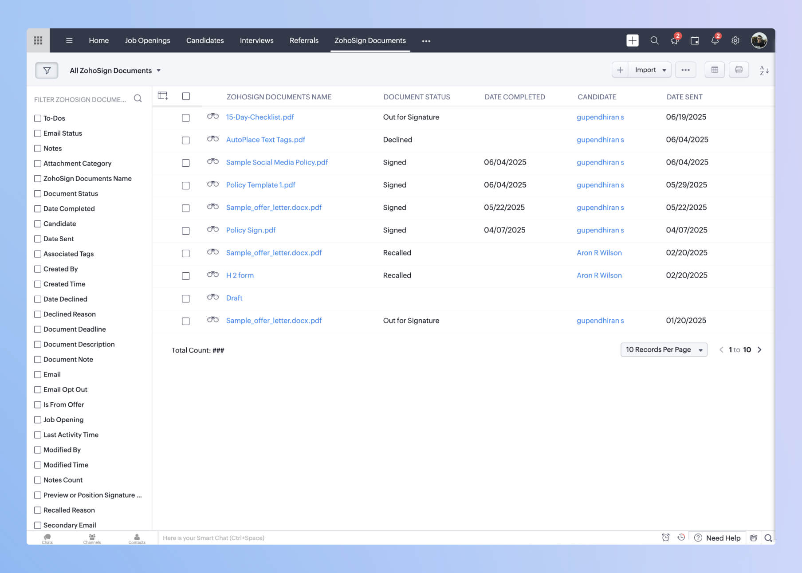The height and width of the screenshot is (573, 802).
Task: Toggle the filter funnel button
Action: (47, 70)
